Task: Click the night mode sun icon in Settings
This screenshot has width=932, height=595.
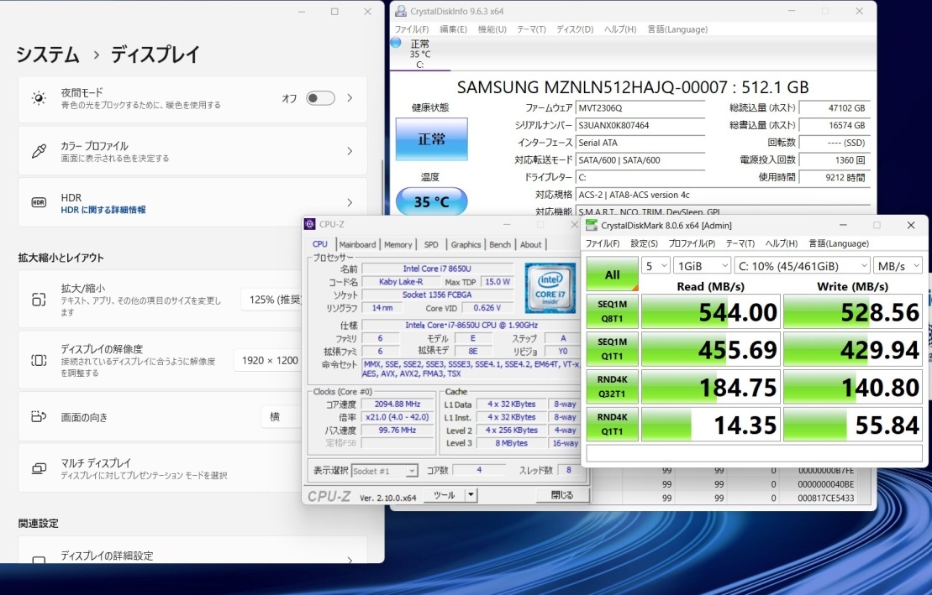Action: (x=39, y=98)
